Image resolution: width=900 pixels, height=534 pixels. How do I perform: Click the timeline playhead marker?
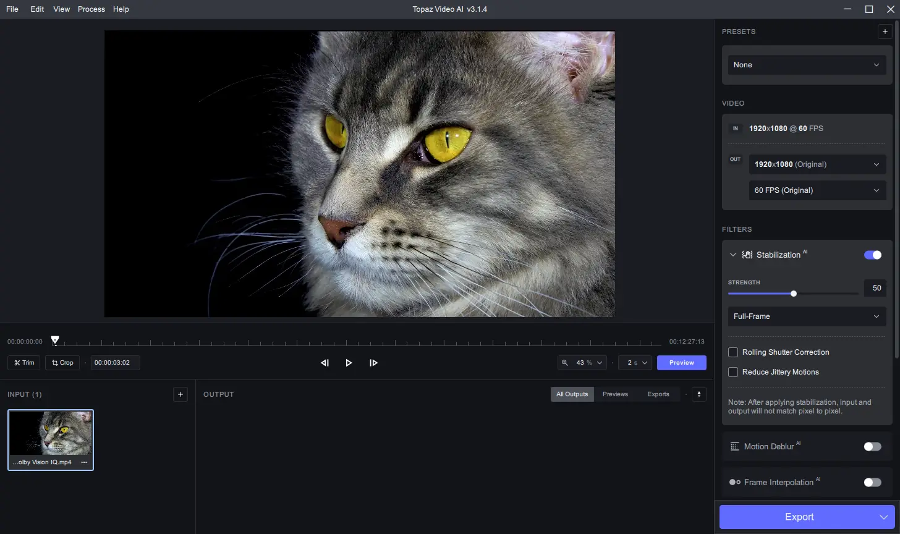coord(55,340)
